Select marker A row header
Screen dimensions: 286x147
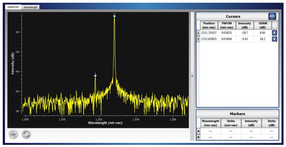tap(198, 131)
